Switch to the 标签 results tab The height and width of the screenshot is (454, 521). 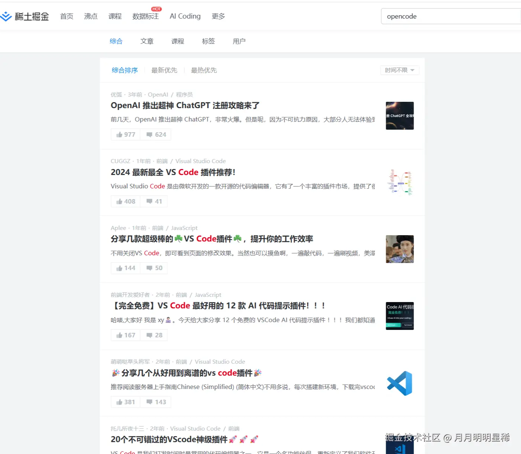coord(208,41)
